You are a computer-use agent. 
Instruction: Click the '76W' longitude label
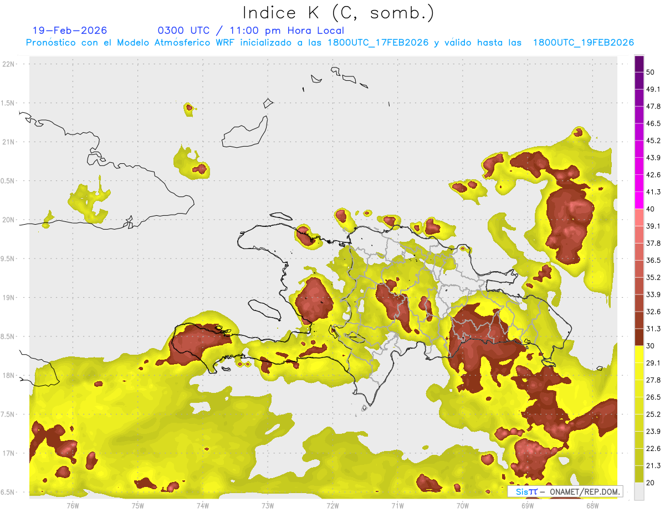coord(73,505)
